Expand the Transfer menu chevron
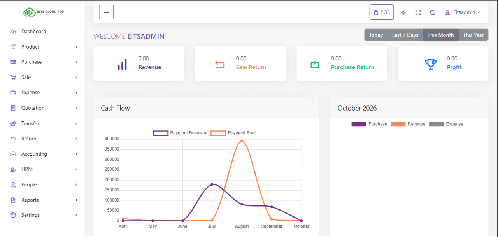Image resolution: width=498 pixels, height=237 pixels. [77, 123]
